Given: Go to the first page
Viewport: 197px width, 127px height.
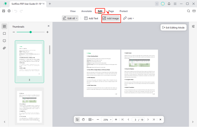Looking at the screenshot, I should [123, 119].
